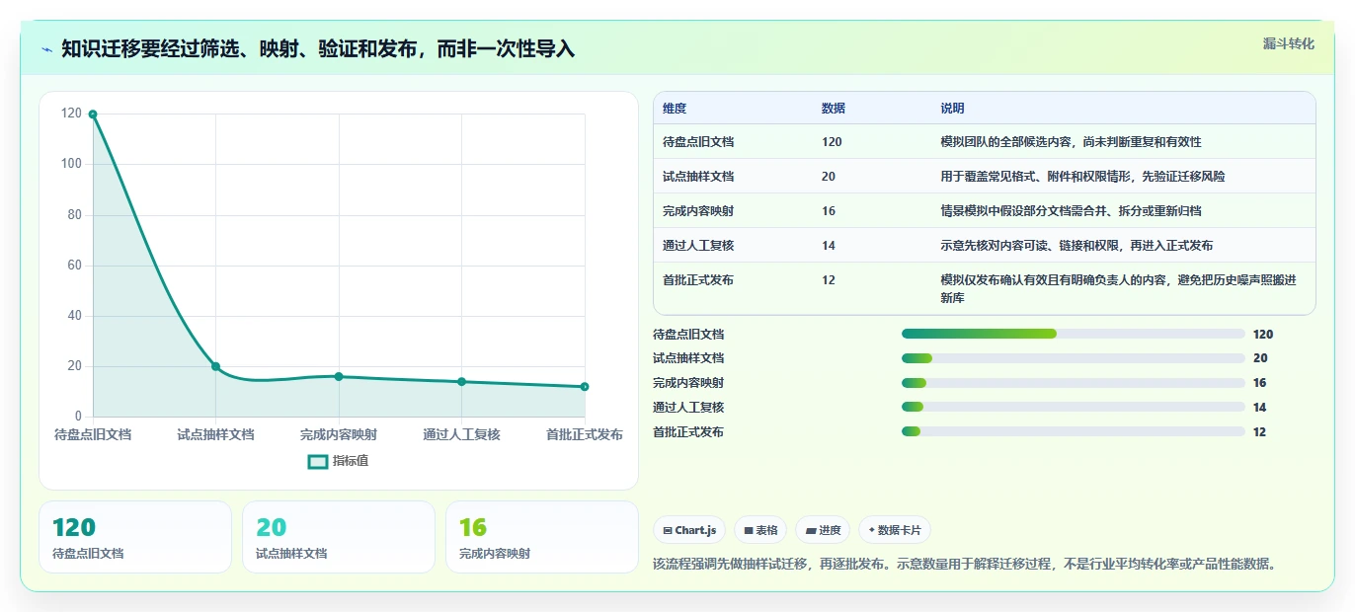Click the 通过人工复核 progress bar

[x=1074, y=407]
